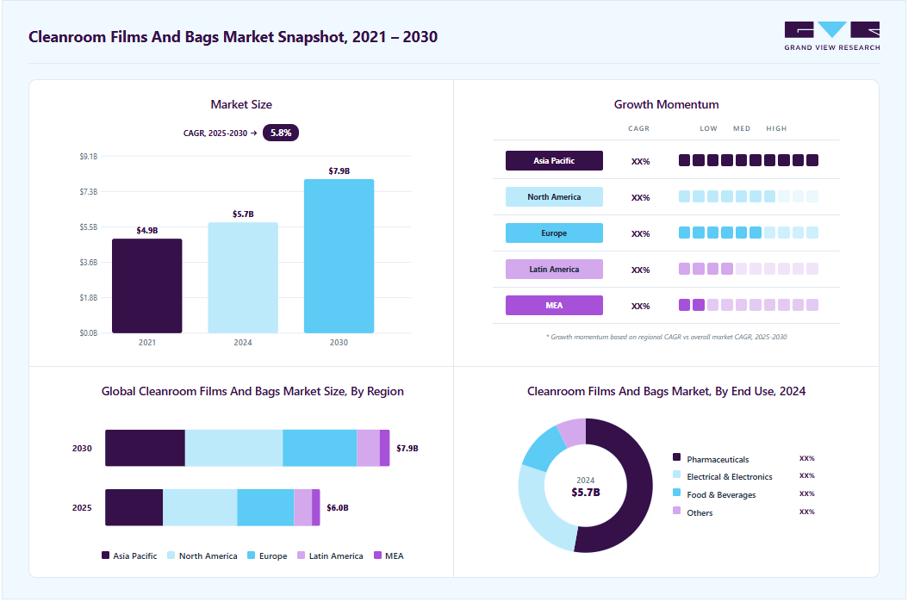Click the Europe region label in Growth Momentum
The width and height of the screenshot is (908, 602).
coord(554,233)
